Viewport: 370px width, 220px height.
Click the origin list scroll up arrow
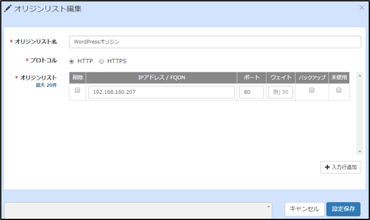[x=360, y=76]
